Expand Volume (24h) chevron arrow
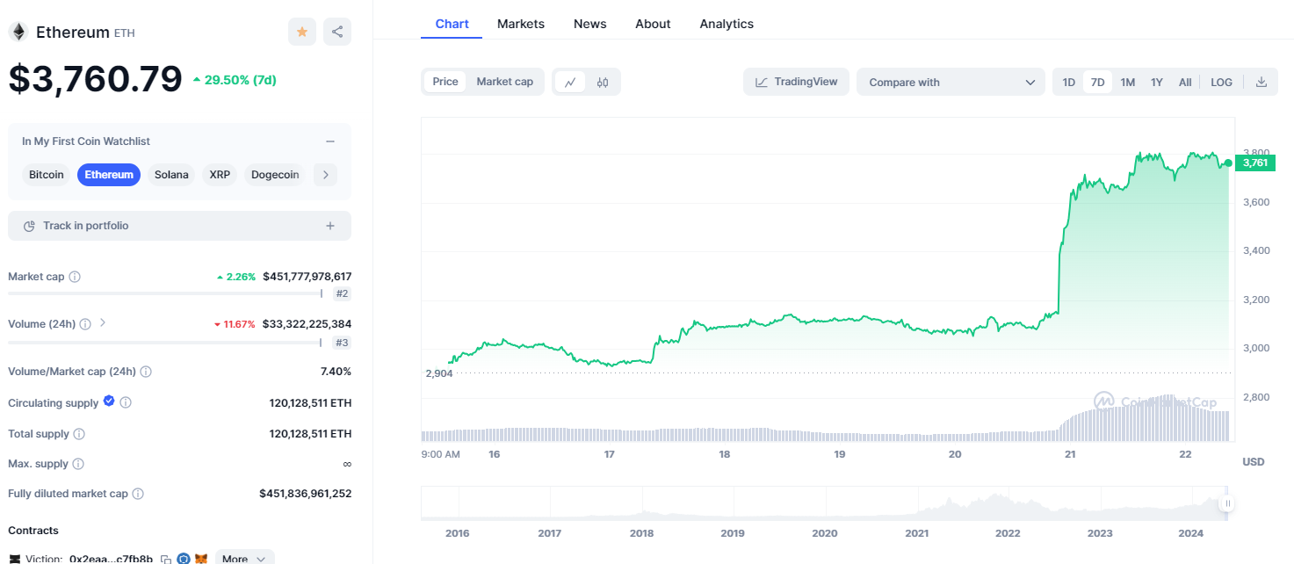Image resolution: width=1294 pixels, height=564 pixels. [x=103, y=323]
